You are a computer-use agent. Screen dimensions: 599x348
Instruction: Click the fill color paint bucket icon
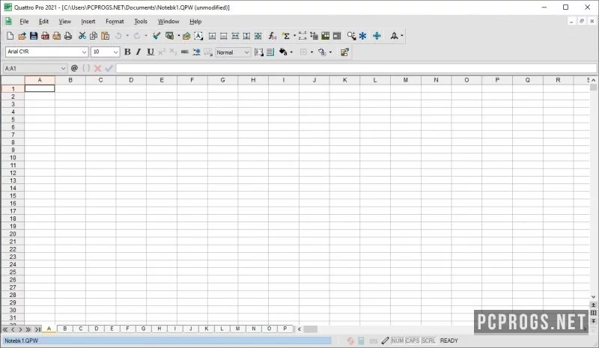283,52
